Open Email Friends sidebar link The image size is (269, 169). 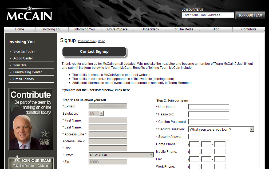coord(23,79)
